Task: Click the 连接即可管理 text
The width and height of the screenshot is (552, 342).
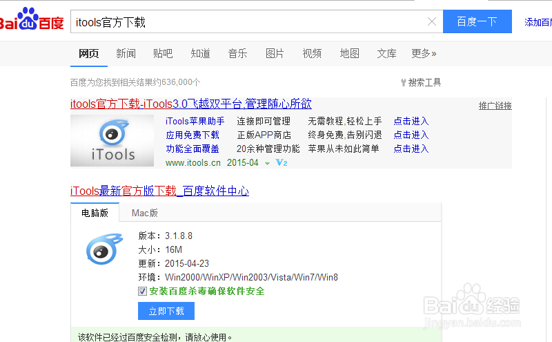Action: tap(264, 122)
